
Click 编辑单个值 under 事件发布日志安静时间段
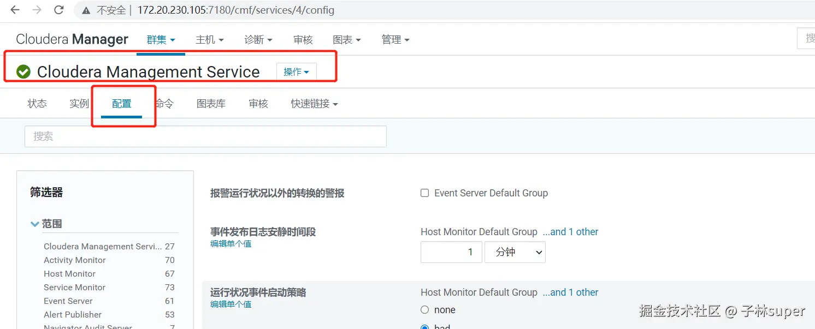231,244
